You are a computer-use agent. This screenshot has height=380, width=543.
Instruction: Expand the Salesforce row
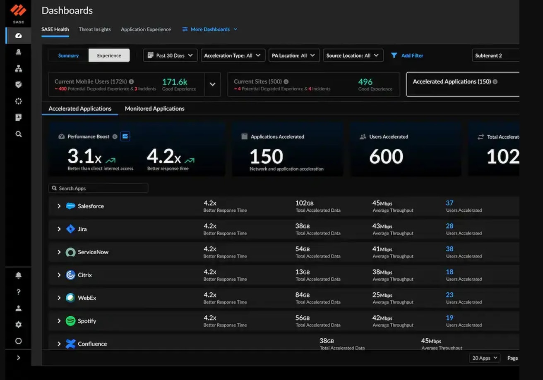click(59, 206)
